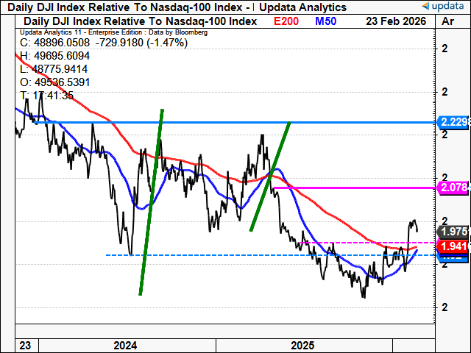This screenshot has height=353, width=471.
Task: Click the solid blue horizontal resistance line
Action: tap(221, 121)
